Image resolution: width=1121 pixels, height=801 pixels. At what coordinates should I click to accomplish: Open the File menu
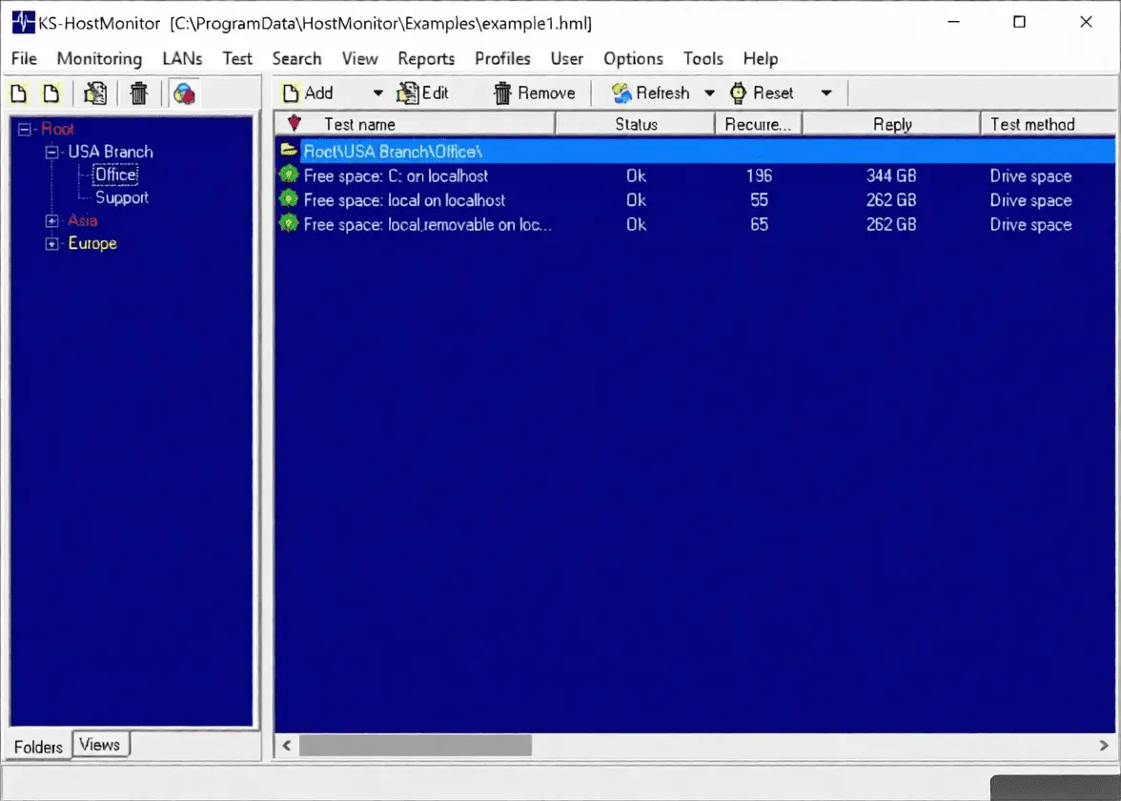(25, 59)
